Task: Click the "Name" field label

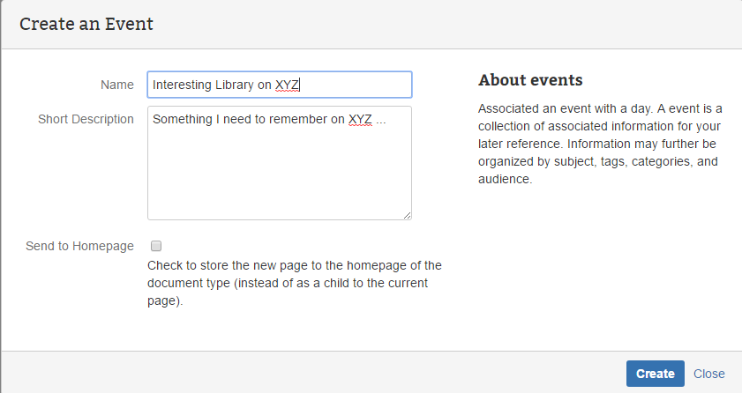Action: coord(117,85)
